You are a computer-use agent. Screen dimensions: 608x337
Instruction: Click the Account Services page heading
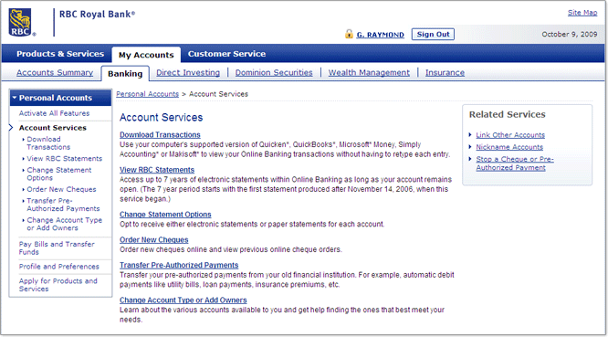161,118
